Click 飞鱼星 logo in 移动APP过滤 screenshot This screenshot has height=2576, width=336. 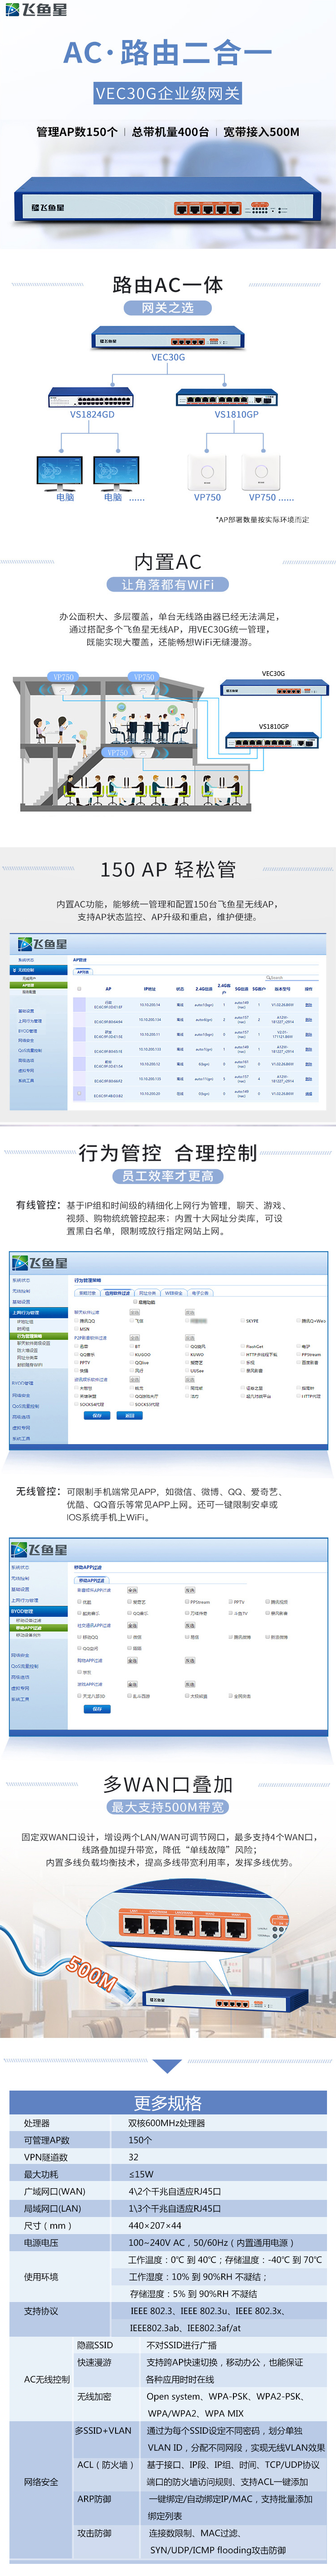[x=40, y=1549]
